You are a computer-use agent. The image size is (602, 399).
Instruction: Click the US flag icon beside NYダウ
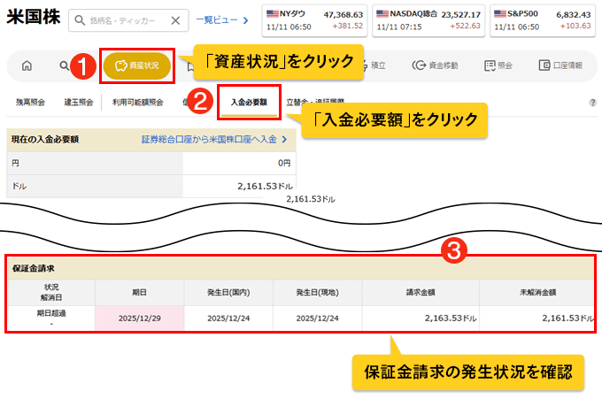click(272, 14)
